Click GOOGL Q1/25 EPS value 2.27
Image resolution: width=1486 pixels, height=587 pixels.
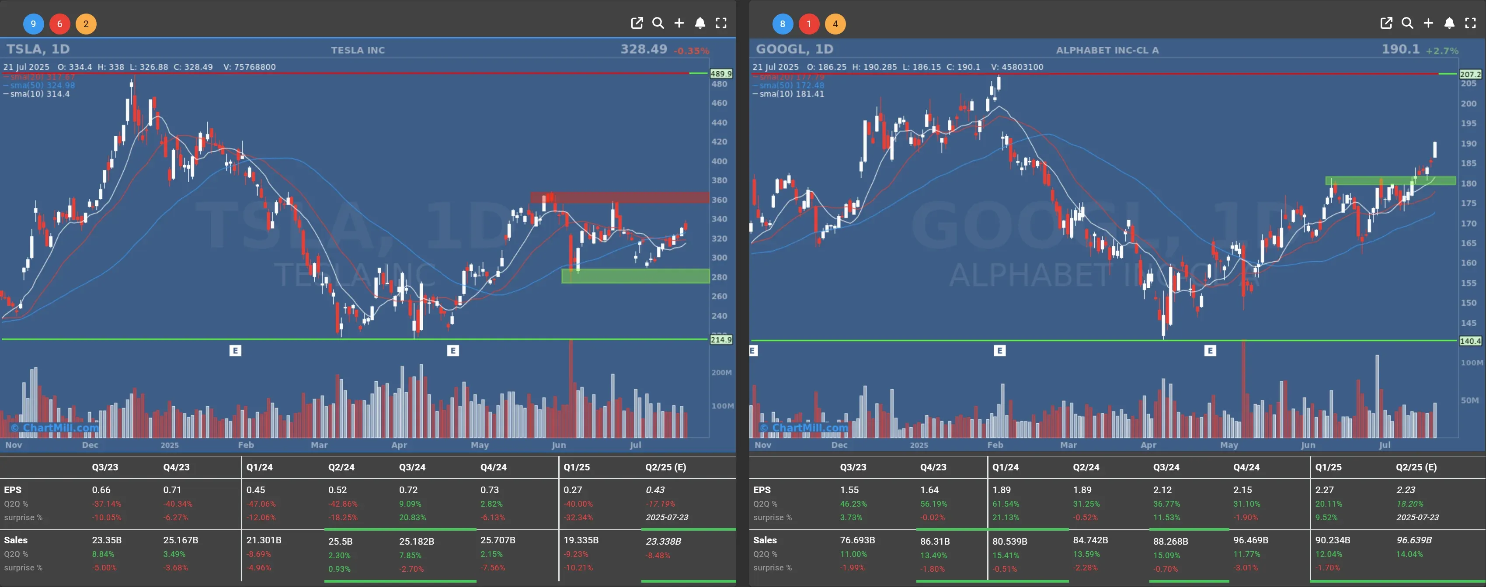[1325, 490]
